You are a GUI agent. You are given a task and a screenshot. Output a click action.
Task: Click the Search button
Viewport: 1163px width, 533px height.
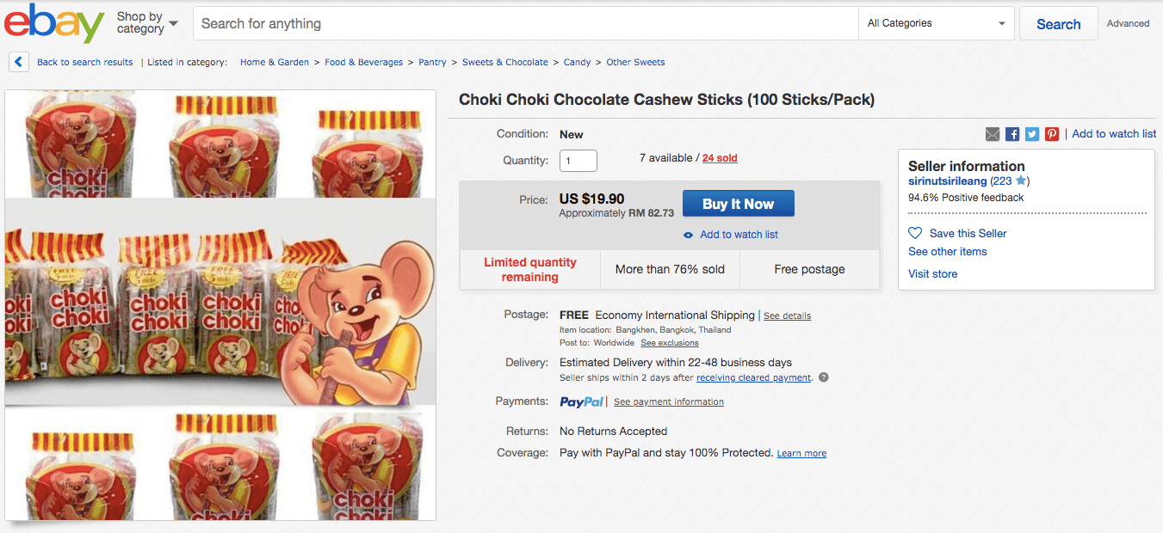click(x=1058, y=24)
